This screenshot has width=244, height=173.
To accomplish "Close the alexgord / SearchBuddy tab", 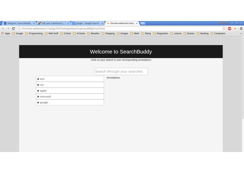I will [x=34, y=23].
